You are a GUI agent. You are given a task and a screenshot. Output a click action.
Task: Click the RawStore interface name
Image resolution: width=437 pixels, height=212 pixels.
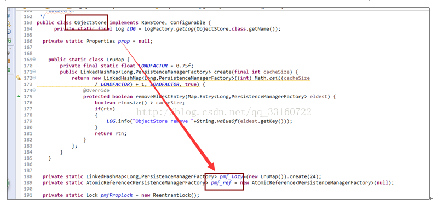(153, 22)
